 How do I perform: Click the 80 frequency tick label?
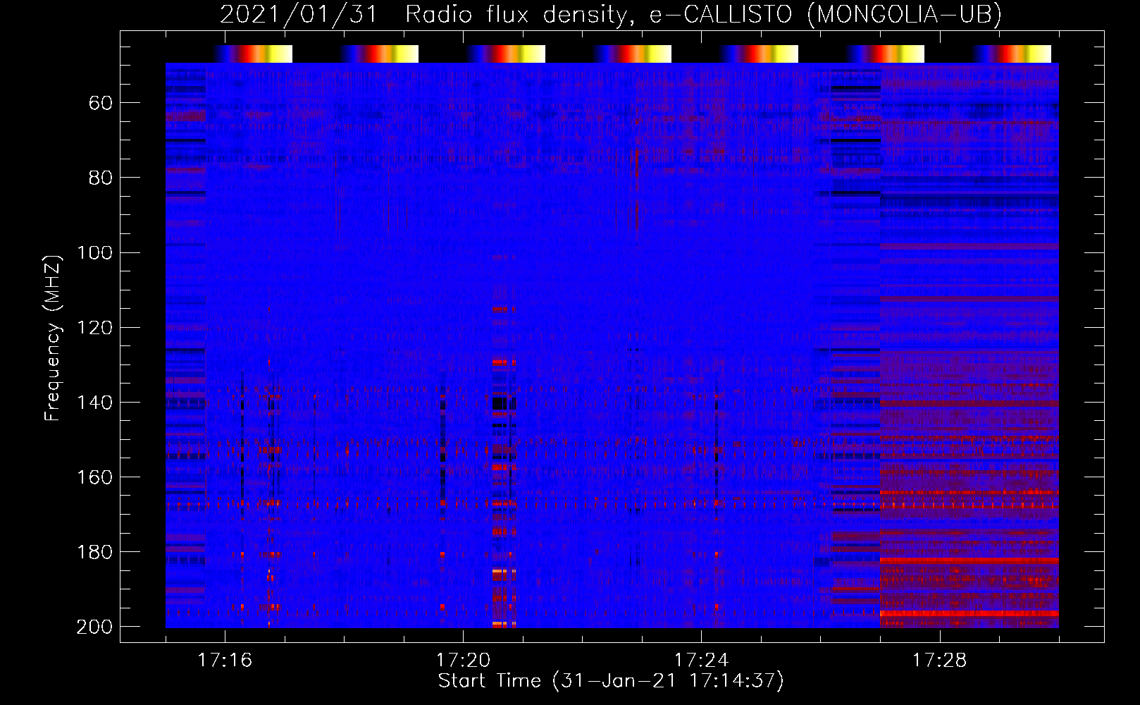click(x=101, y=178)
